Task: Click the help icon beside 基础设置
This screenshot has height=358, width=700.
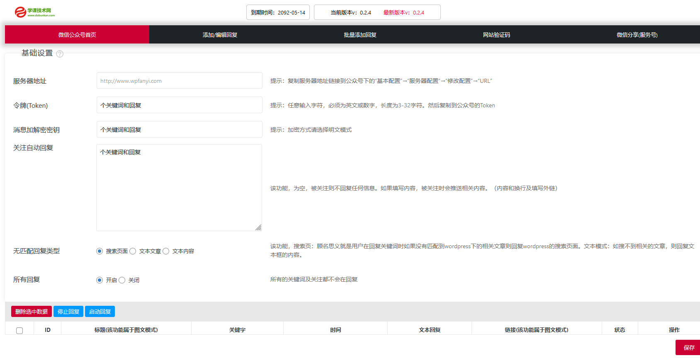Action: (60, 54)
